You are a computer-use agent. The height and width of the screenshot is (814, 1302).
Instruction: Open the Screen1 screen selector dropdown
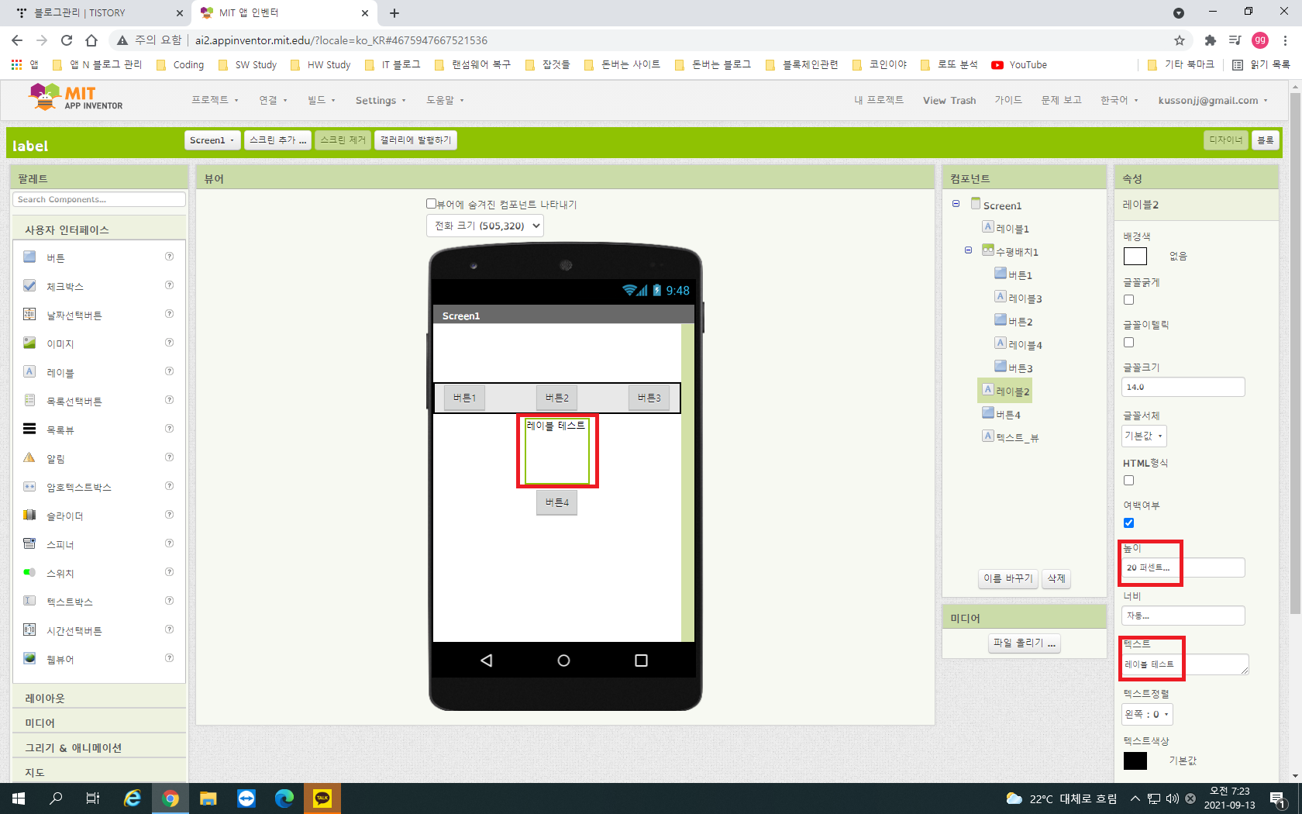click(212, 140)
